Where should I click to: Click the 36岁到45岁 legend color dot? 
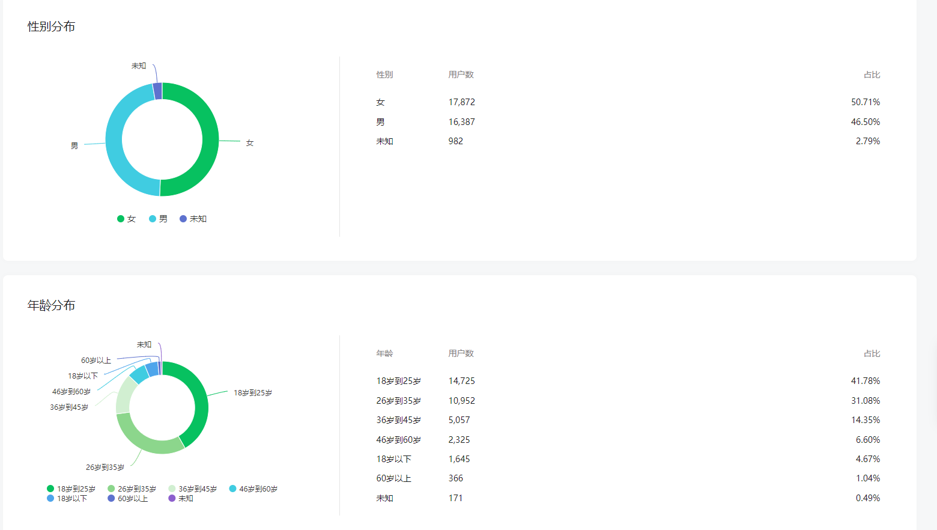(x=172, y=489)
